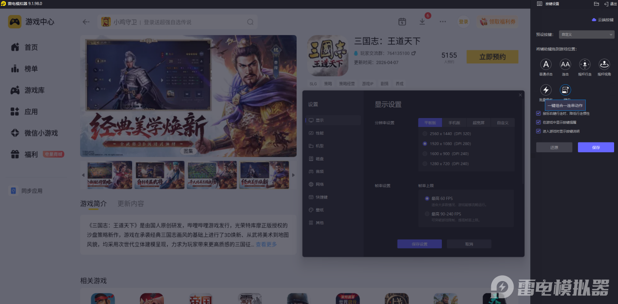Select the 1920 x 1080 resolution option
This screenshot has width=618, height=304.
point(425,144)
